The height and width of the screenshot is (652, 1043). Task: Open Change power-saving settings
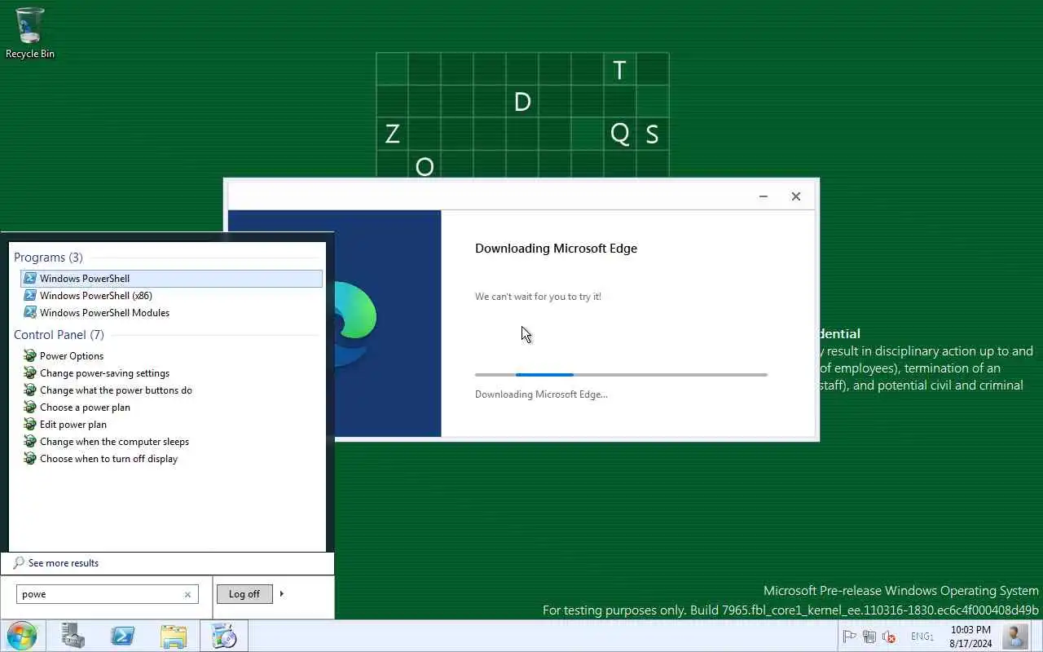pos(171,373)
